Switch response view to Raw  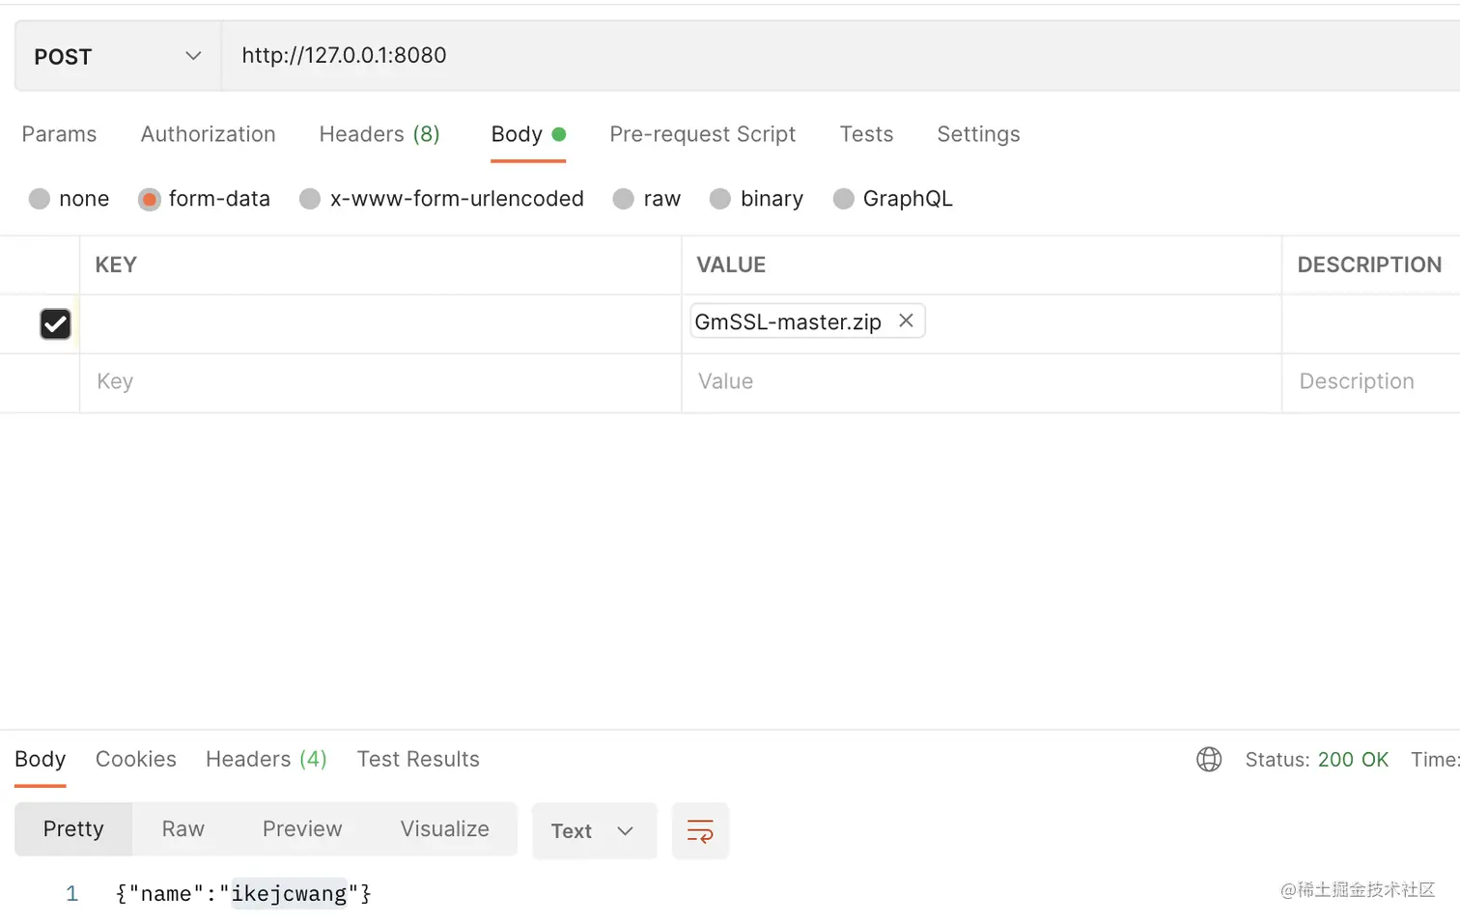(182, 828)
